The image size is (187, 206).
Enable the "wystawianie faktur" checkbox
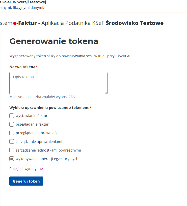click(11, 116)
